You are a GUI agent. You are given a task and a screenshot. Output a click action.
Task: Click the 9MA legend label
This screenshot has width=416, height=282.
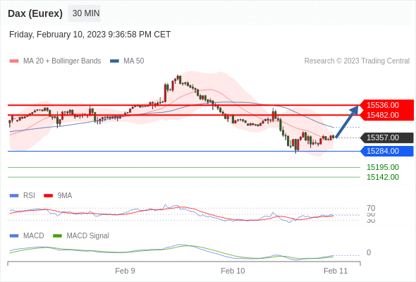[x=65, y=196]
